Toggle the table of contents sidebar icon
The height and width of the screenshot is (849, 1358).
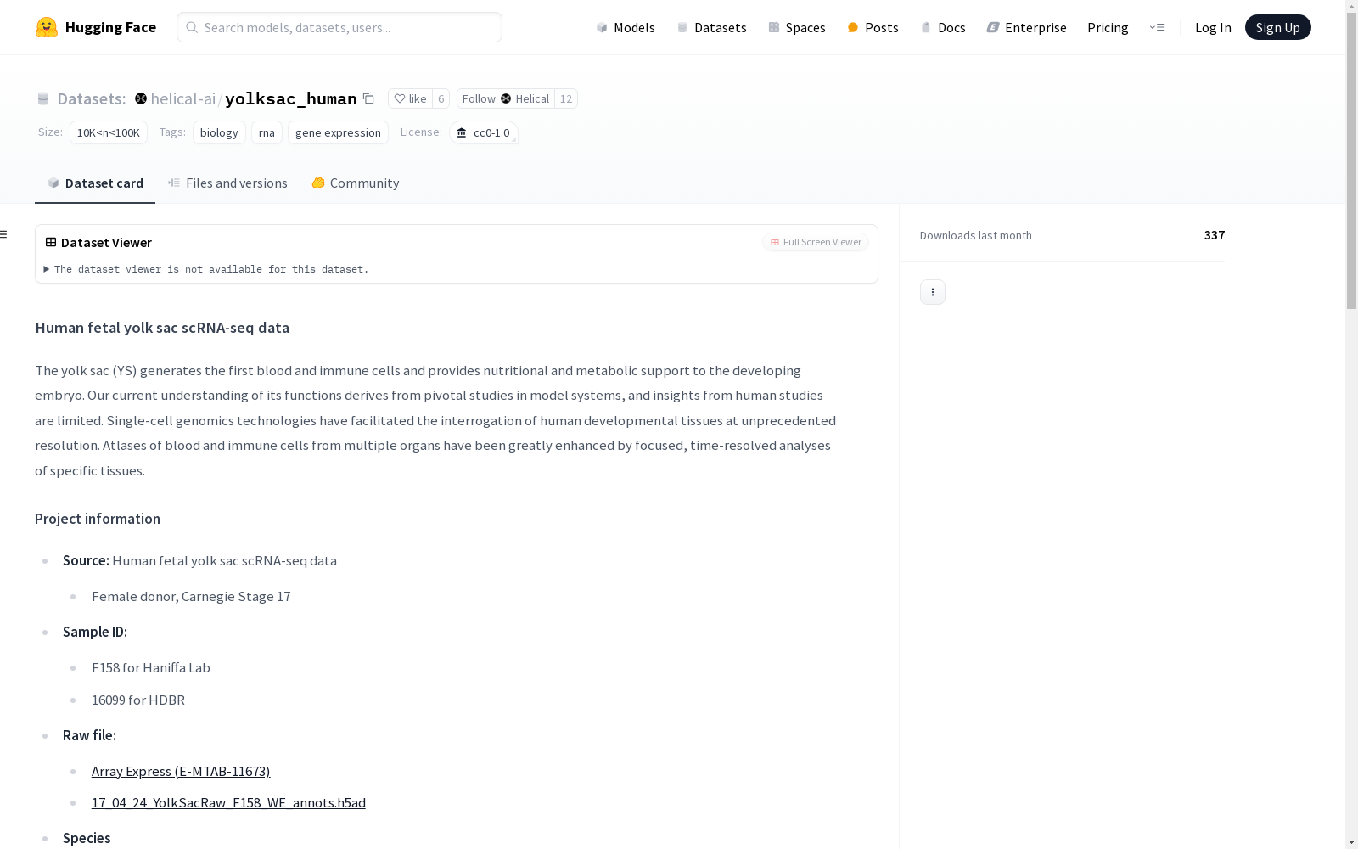[4, 234]
